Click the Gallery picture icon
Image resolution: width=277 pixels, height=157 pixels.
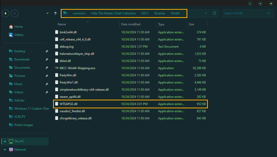pos(11,35)
